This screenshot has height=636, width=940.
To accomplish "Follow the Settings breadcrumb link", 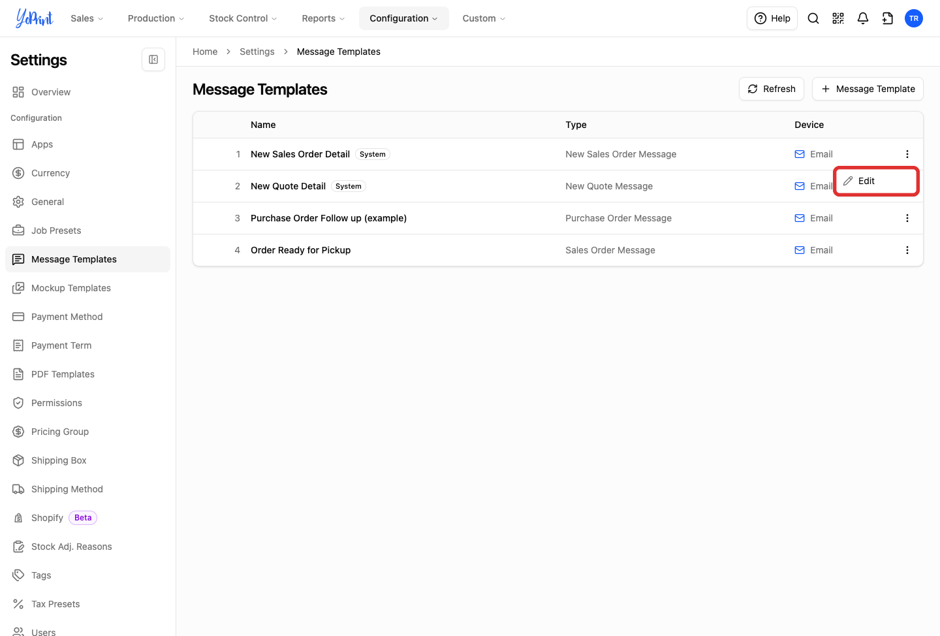I will [x=257, y=52].
